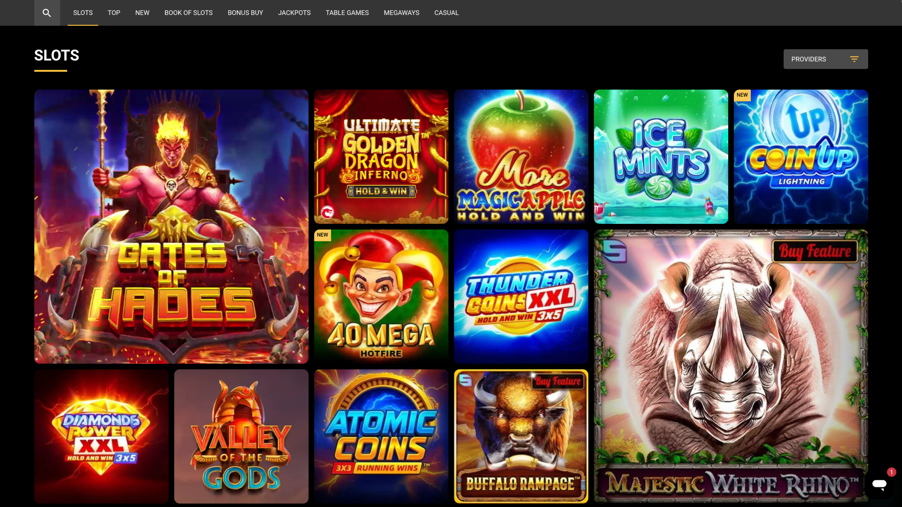
Task: Open the Valley of the Gods game
Action: [241, 436]
